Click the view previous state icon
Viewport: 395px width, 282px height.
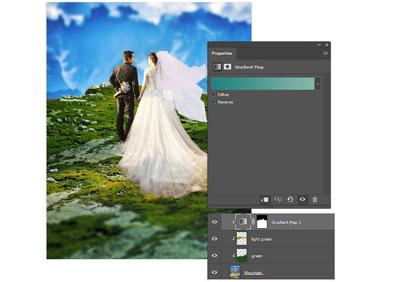[278, 199]
